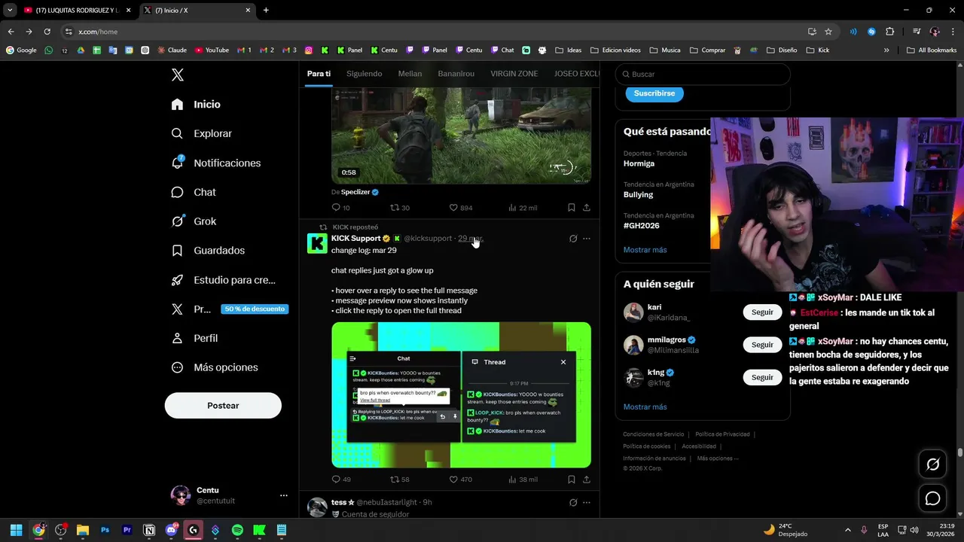Switch to the Bananirou tab
This screenshot has width=964, height=542.
[456, 74]
